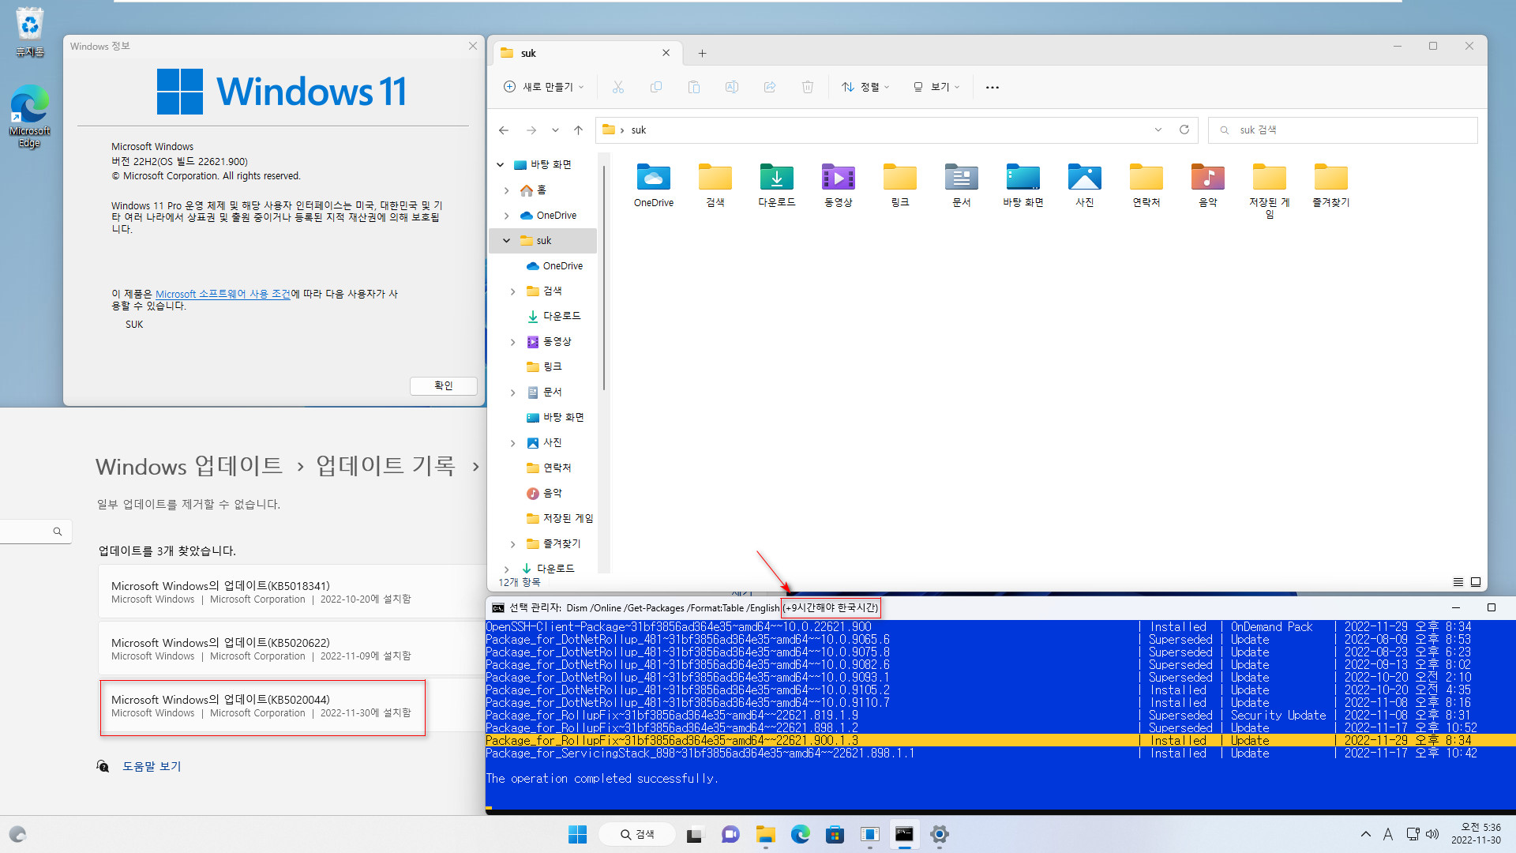The height and width of the screenshot is (853, 1516).
Task: Click Windows 업데이트 breadcrumb
Action: (x=189, y=466)
